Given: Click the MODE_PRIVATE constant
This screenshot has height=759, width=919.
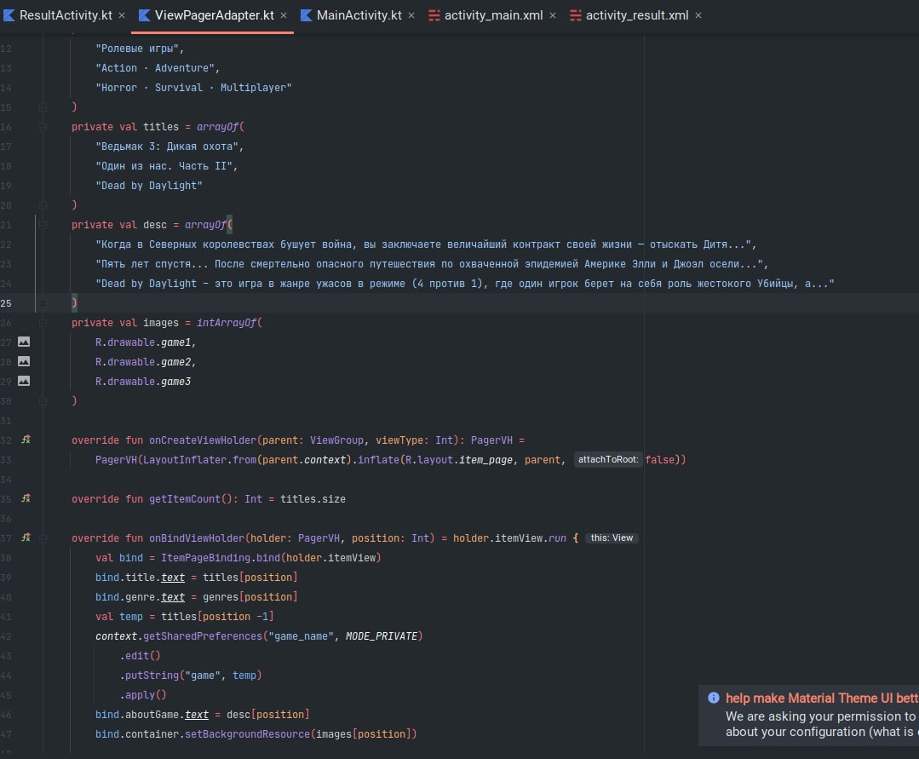Looking at the screenshot, I should click(x=381, y=636).
